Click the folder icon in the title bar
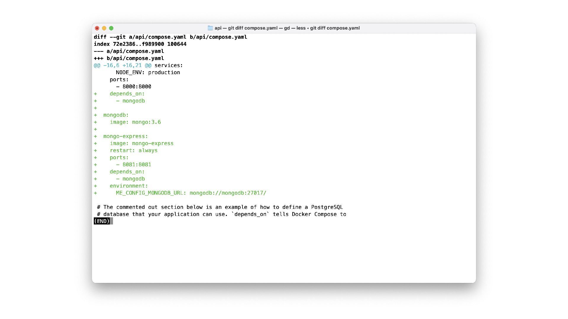 (x=210, y=28)
